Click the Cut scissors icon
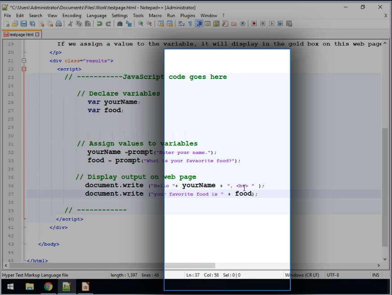Viewport: 392px width, 295px height. (x=71, y=24)
